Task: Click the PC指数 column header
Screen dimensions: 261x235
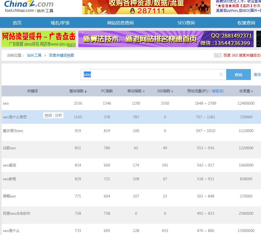Action: (107, 91)
